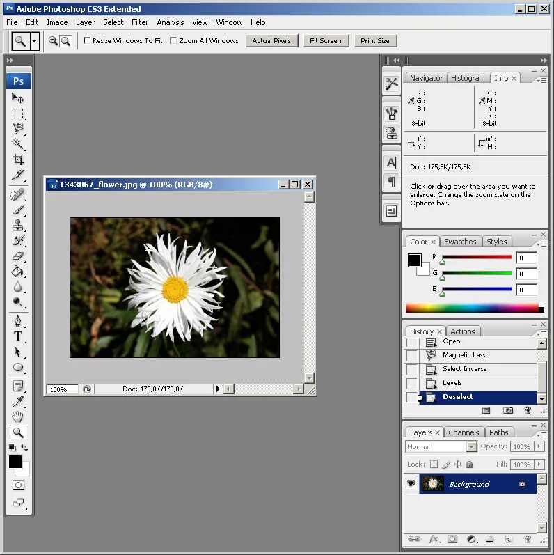554x555 pixels.
Task: Select the Crop tool
Action: pos(17,159)
